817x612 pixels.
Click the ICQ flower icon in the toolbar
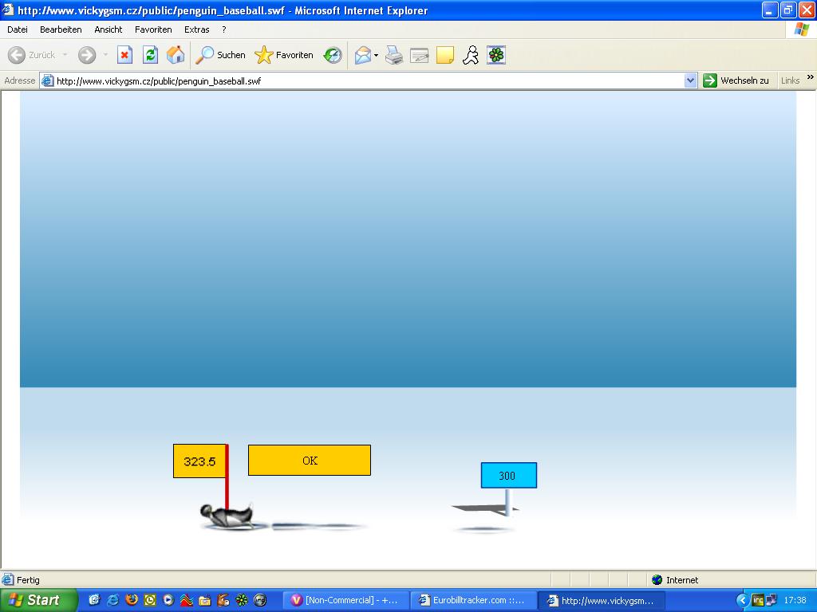tap(496, 55)
